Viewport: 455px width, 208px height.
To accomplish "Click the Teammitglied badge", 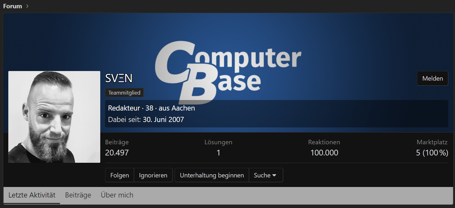I will (x=124, y=93).
